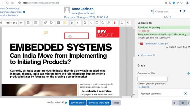Rotate the page left
Image resolution: width=190 pixels, height=107 pixels.
(45, 23)
